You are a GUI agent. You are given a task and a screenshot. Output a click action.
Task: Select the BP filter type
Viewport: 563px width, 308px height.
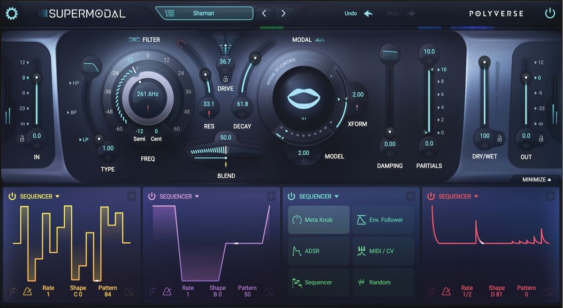pos(73,113)
